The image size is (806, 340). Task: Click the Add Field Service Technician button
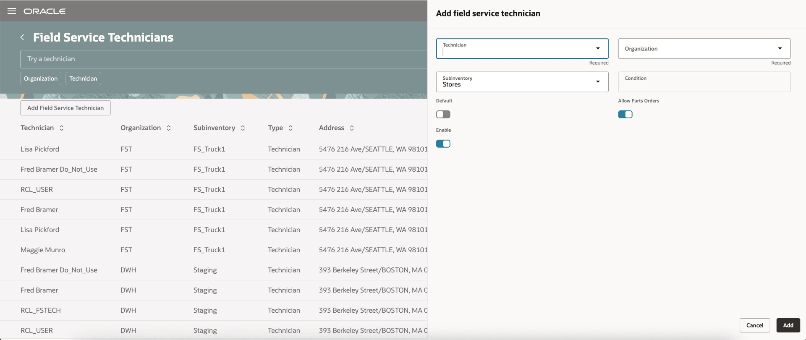(x=65, y=108)
